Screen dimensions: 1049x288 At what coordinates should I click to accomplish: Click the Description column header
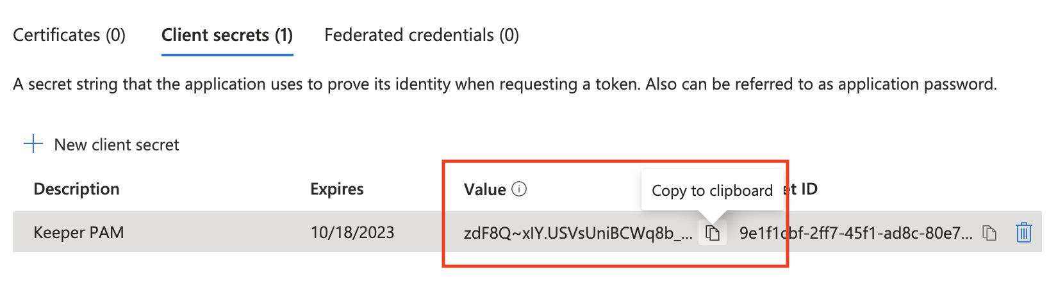[76, 189]
